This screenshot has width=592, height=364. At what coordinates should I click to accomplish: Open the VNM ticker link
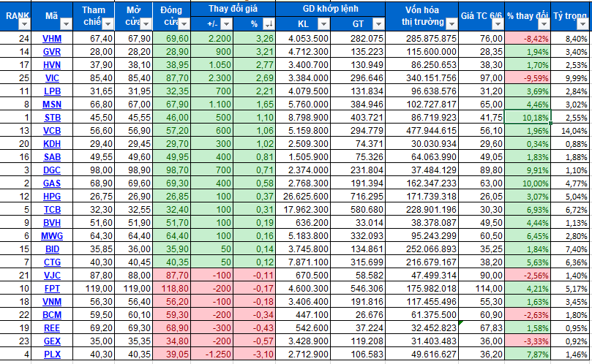click(52, 302)
